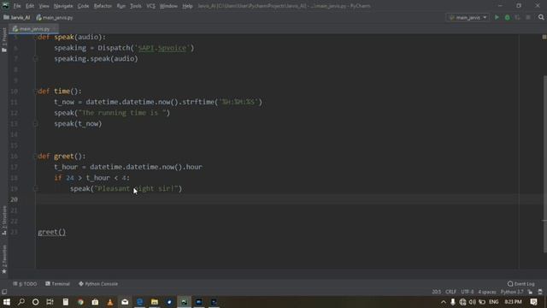Viewport: 547px width, 308px height.
Task: Open Windows notification center icon
Action: click(533, 302)
